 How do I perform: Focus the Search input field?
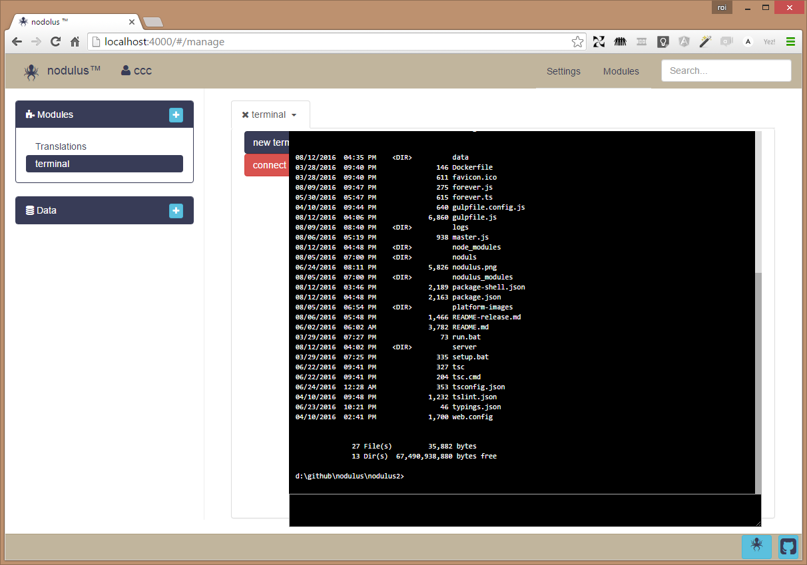coord(726,71)
